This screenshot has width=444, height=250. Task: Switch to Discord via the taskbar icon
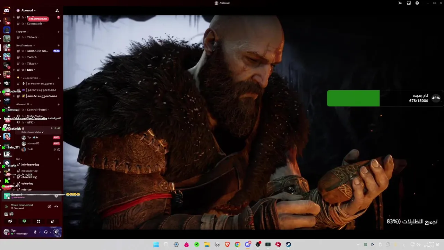coord(248,244)
